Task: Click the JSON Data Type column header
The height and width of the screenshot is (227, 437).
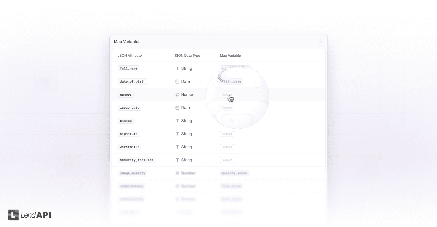Action: click(187, 55)
